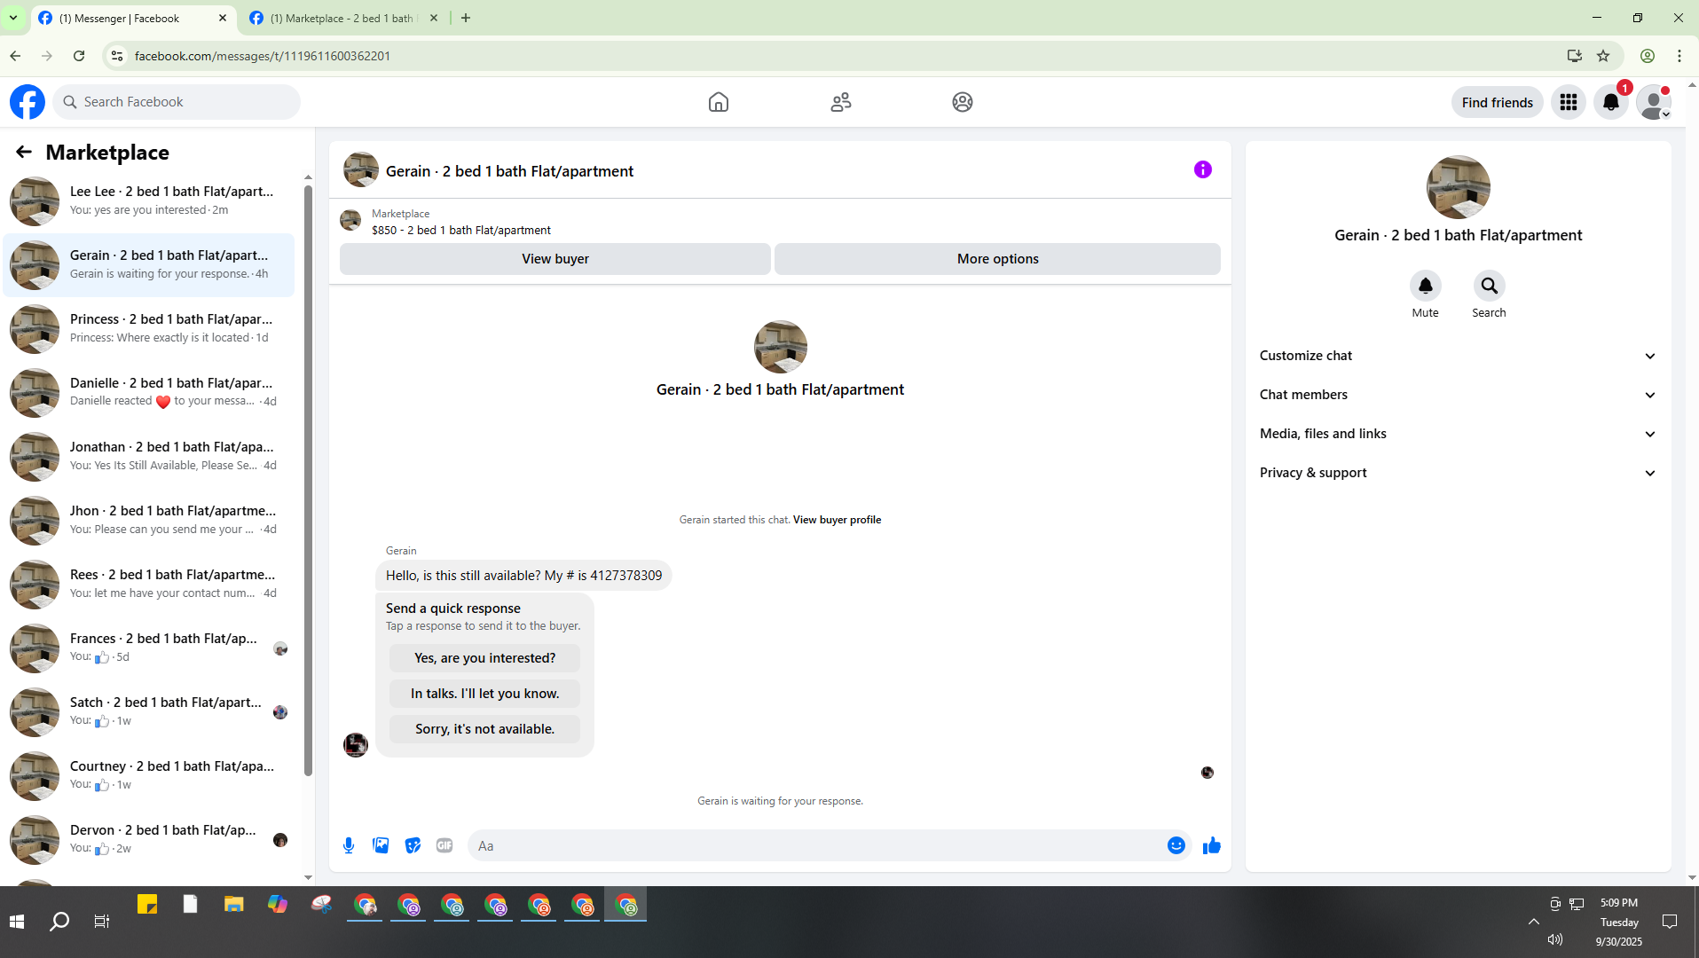Open the Facebook menu grid icon

[x=1569, y=102]
